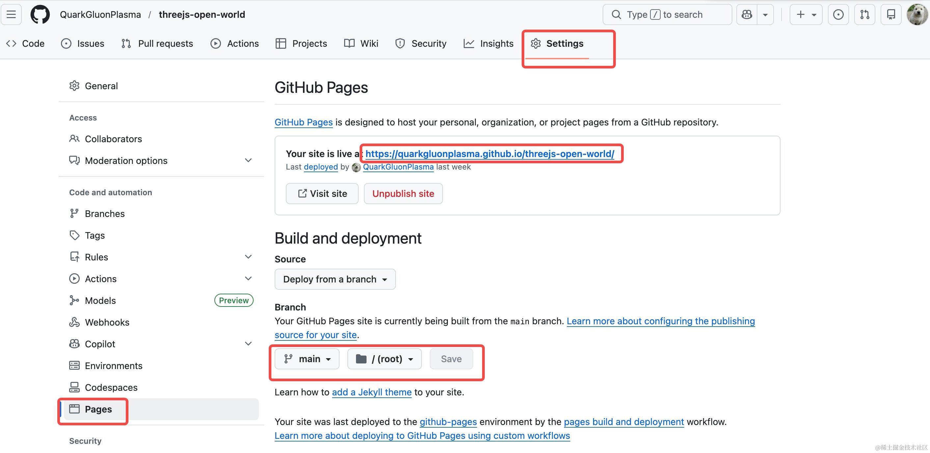
Task: Click threejs-open-world repository name
Action: (x=202, y=14)
